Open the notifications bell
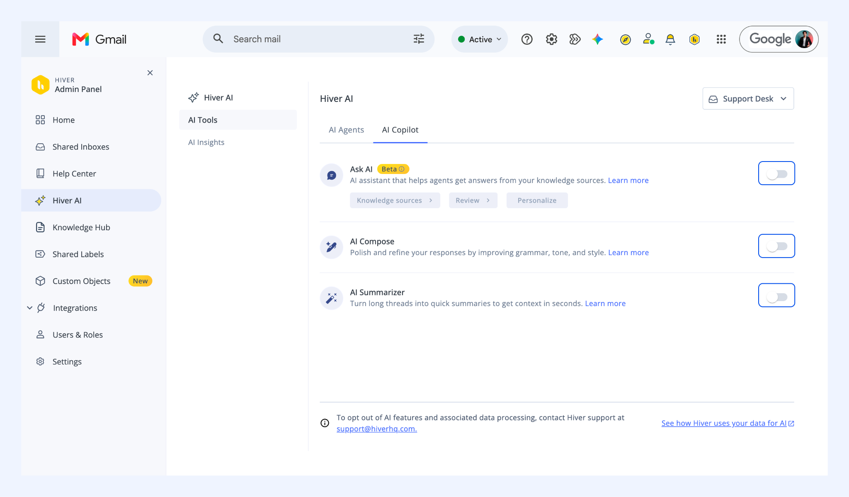The image size is (849, 497). 670,39
